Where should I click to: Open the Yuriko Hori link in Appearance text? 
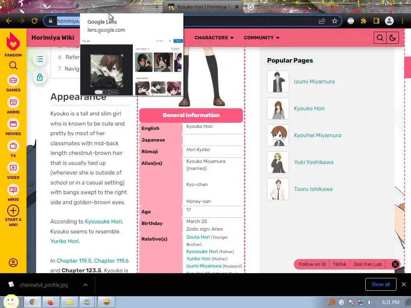pyautogui.click(x=65, y=241)
